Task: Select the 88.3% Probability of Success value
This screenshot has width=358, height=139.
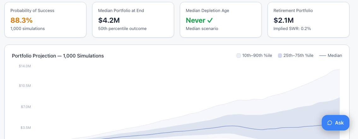Action: [x=21, y=20]
